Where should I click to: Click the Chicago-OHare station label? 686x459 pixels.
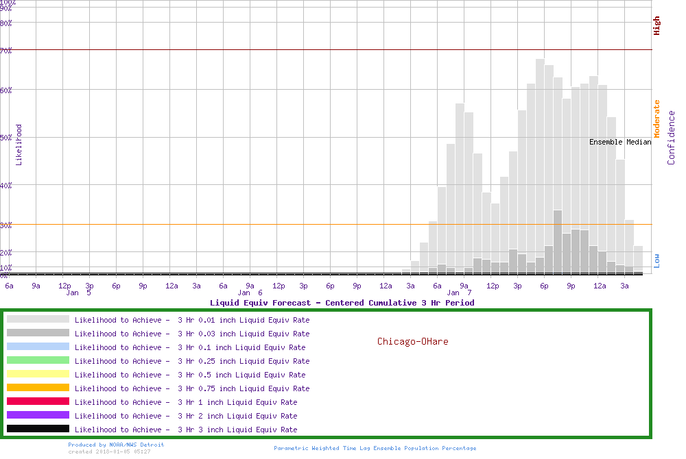(412, 341)
